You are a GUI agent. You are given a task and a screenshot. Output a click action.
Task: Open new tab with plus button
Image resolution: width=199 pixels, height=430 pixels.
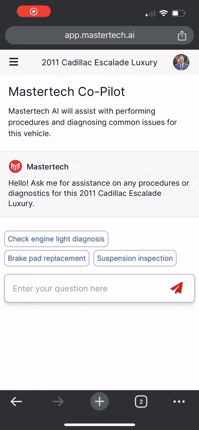point(99,401)
